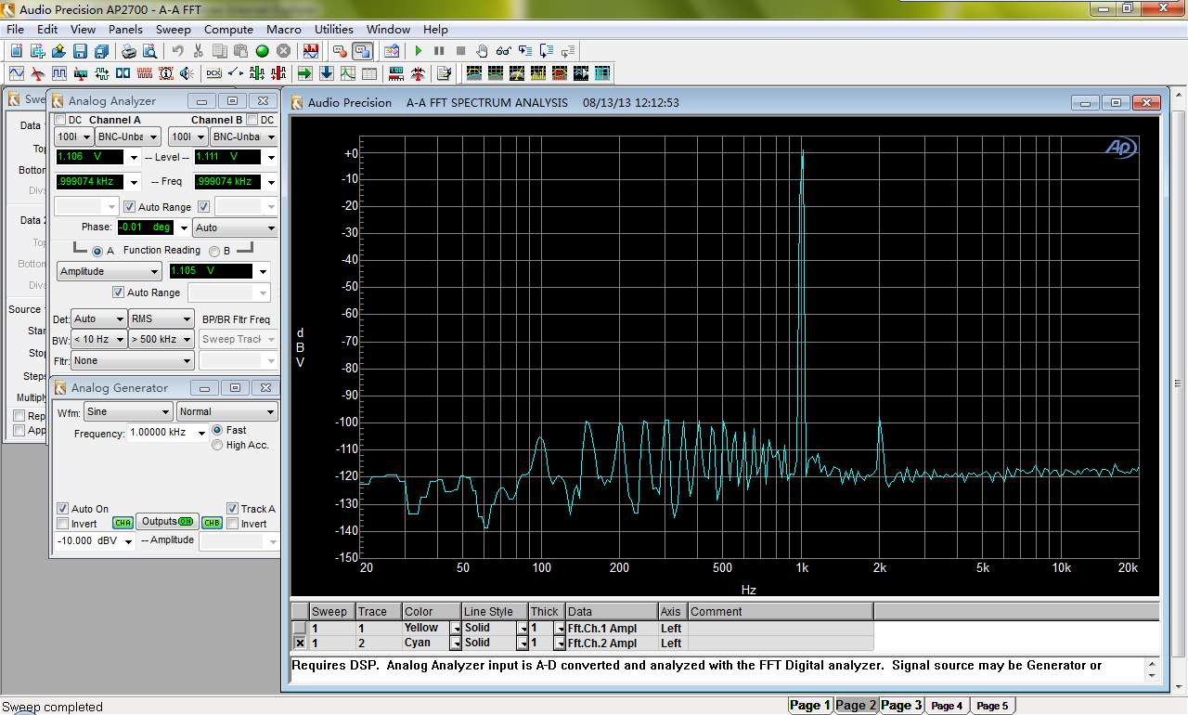Screen dimensions: 1188x715
Task: Click the Outputs ON button
Action: tap(167, 522)
